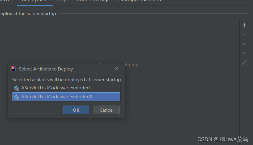Select AServletTestCode:war exploded2 artifact
Image resolution: width=253 pixels, height=145 pixels.
[66, 97]
